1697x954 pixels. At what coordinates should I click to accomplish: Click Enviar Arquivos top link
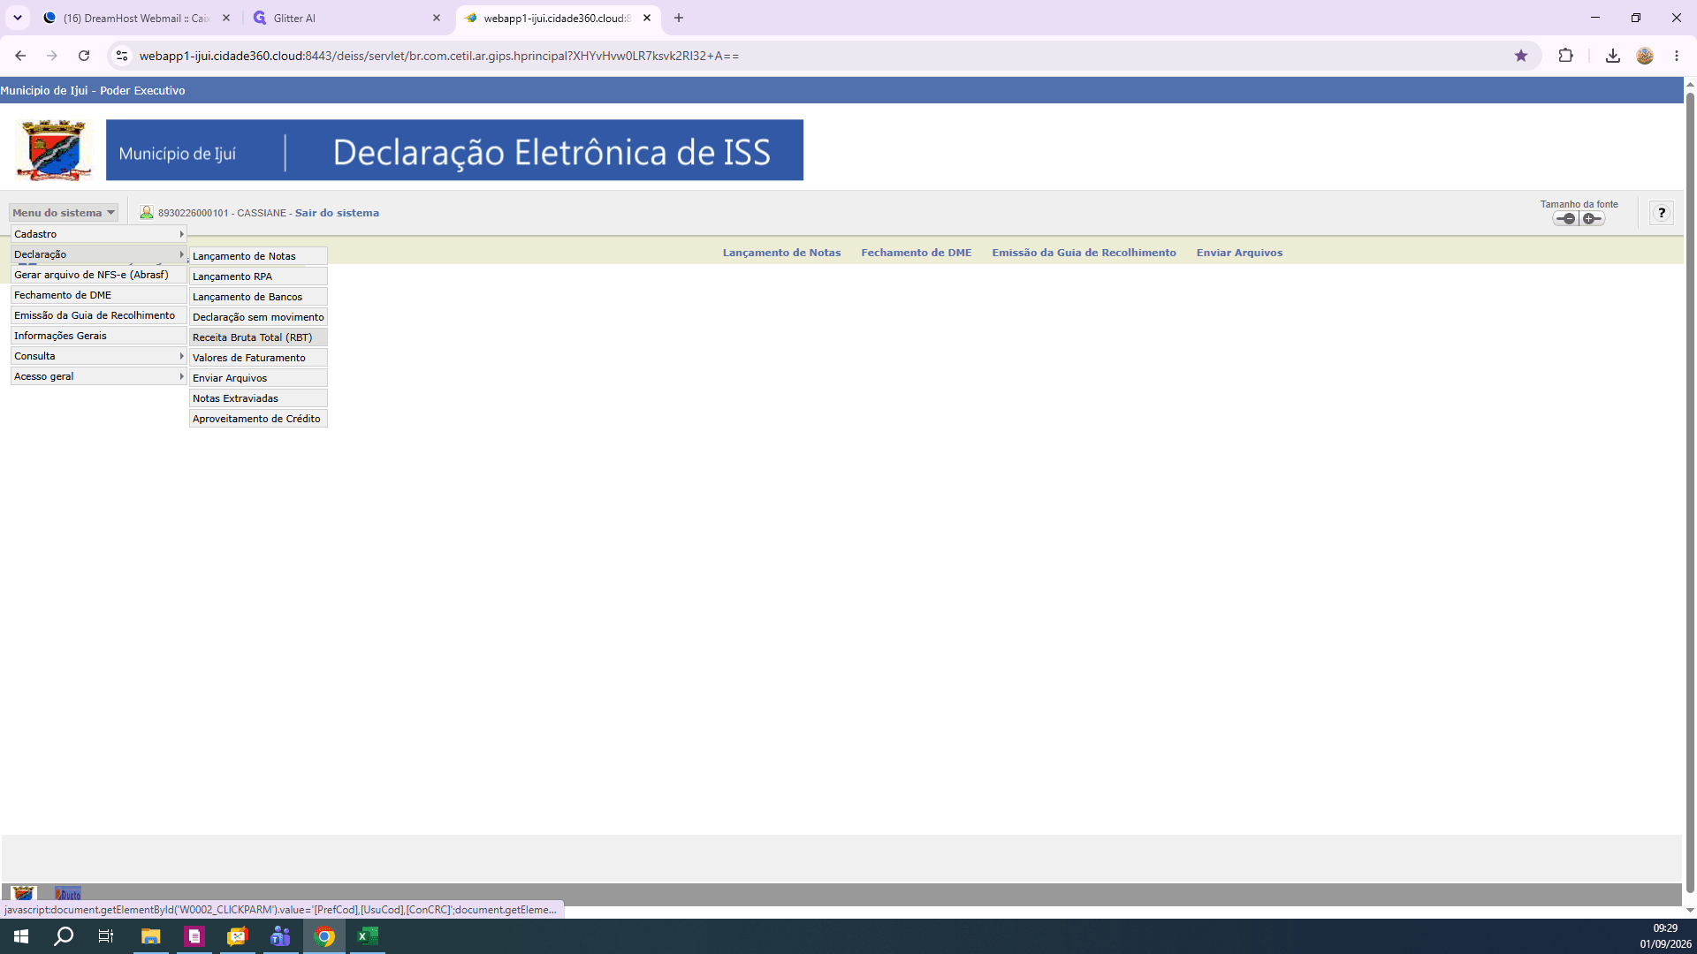(1239, 253)
